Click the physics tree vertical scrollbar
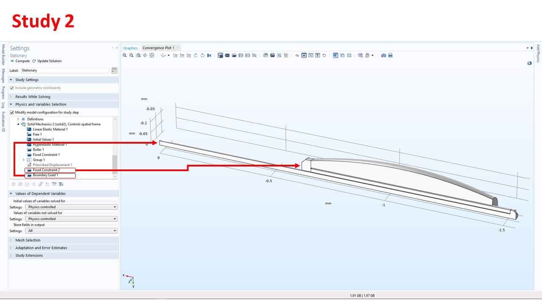Screen dimensions: 542x305 (x=114, y=163)
